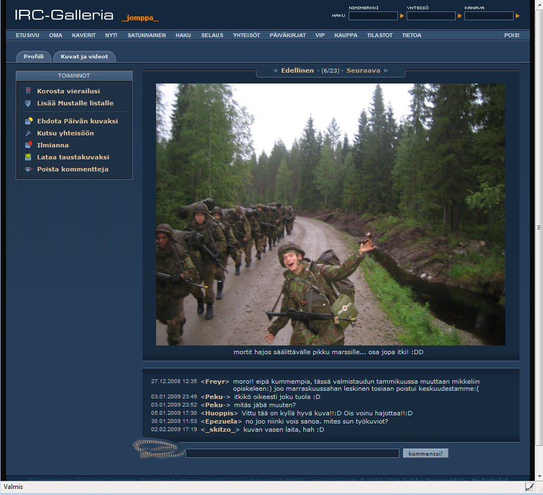This screenshot has width=543, height=495.
Task: Click the soldiers marching photo
Action: 330,214
